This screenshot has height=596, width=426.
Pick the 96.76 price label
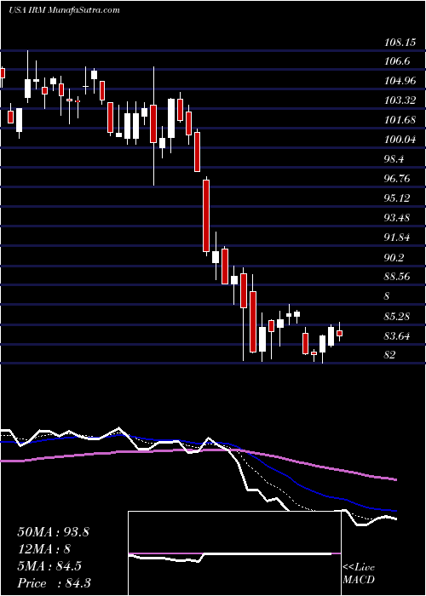397,179
